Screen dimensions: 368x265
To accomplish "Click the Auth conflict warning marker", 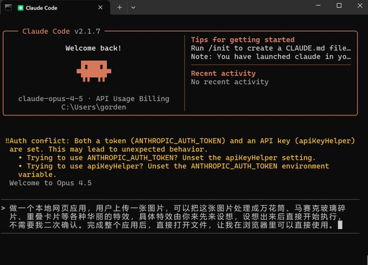I will coord(6,141).
